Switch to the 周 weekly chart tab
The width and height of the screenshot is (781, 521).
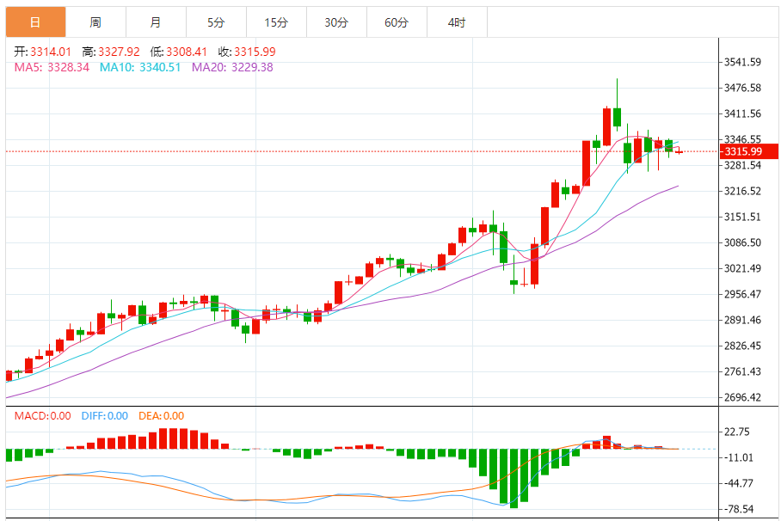(95, 22)
